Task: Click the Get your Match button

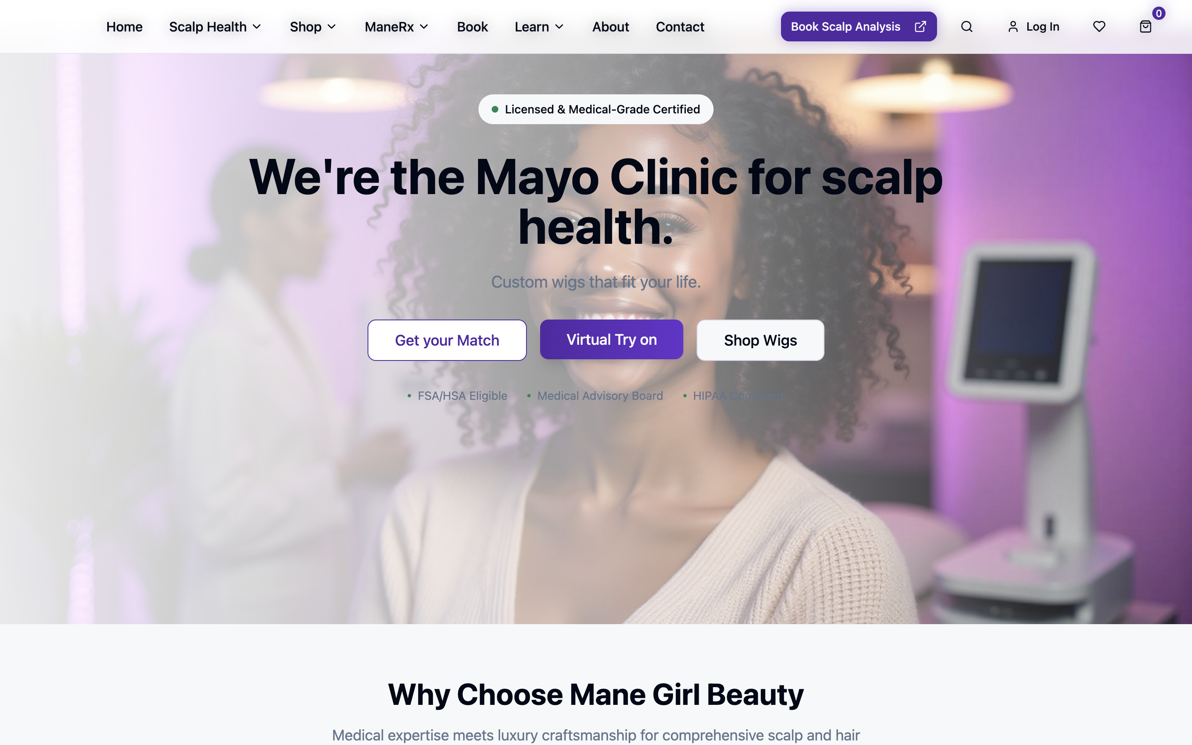Action: coord(447,340)
